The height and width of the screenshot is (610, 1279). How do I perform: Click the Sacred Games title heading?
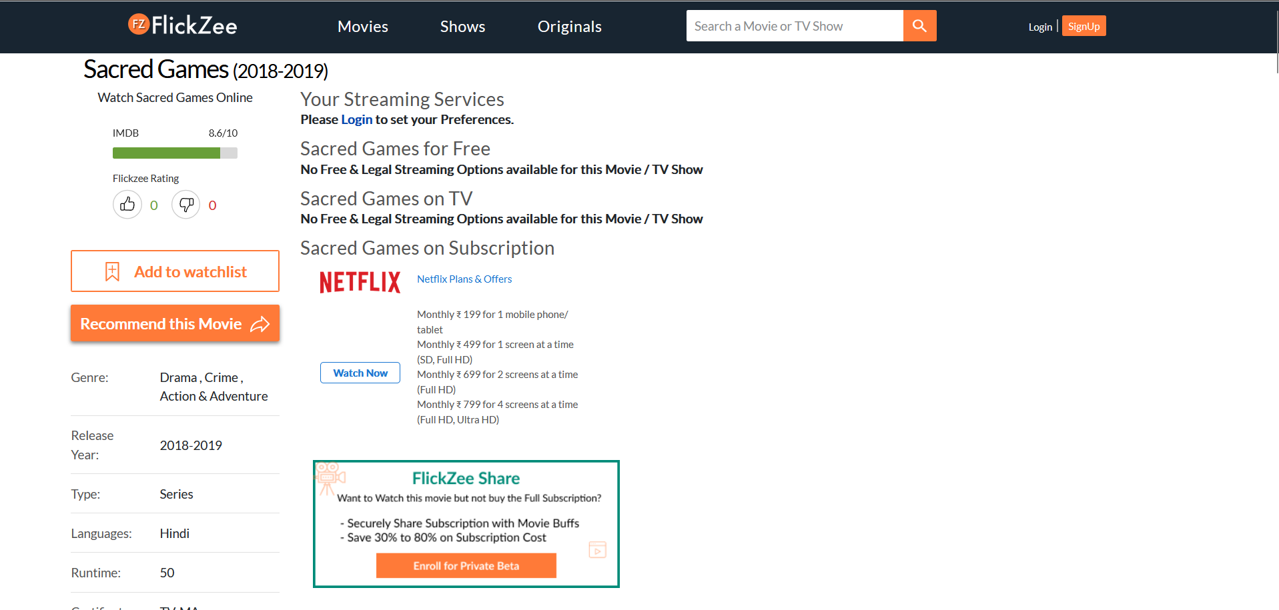(205, 69)
